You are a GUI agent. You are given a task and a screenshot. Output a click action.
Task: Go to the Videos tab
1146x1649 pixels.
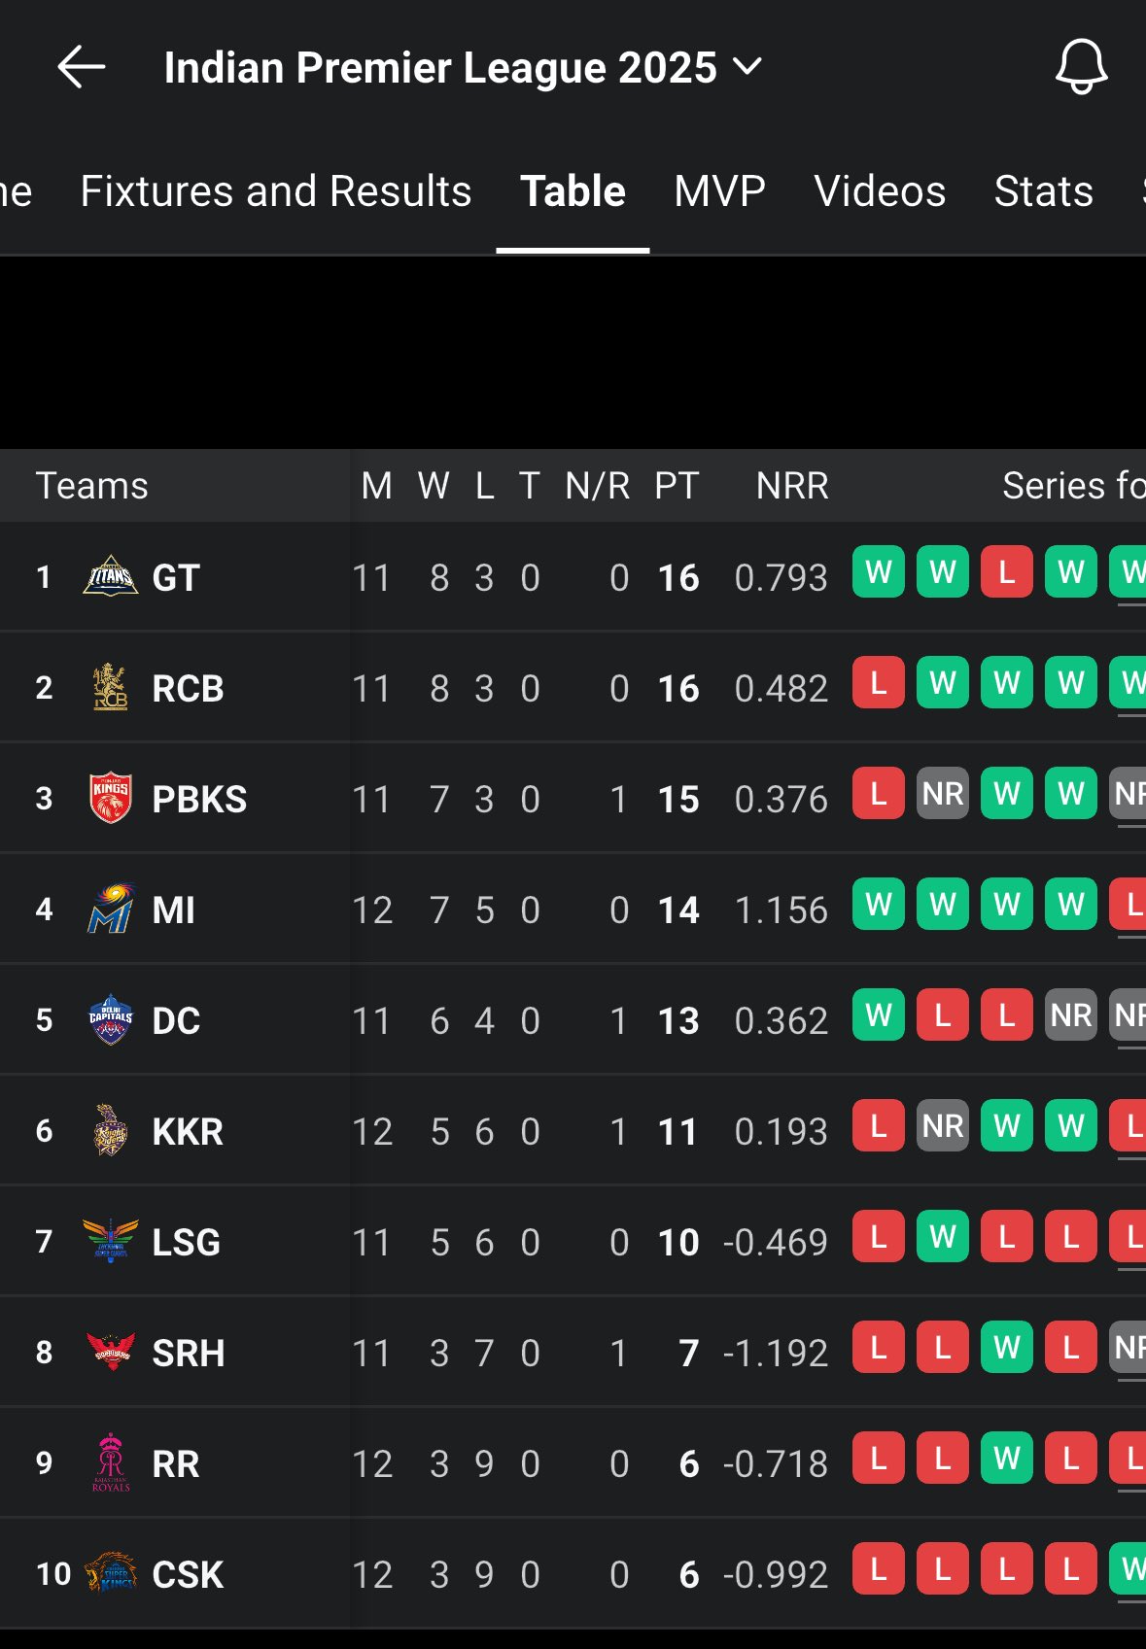point(880,191)
